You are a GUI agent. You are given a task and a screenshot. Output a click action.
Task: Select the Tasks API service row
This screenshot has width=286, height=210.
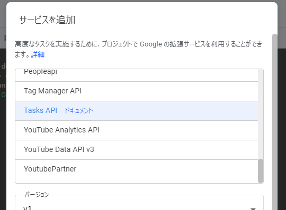click(x=137, y=111)
